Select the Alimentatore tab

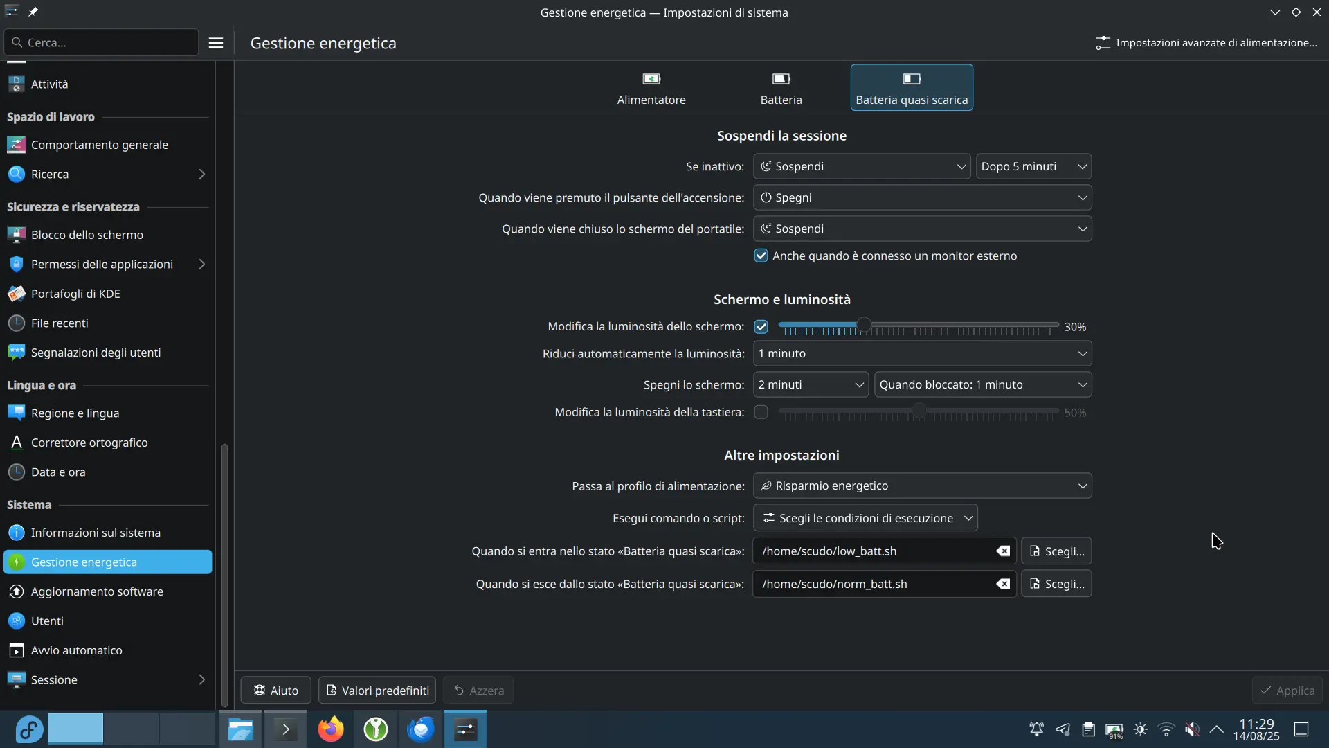click(x=651, y=88)
